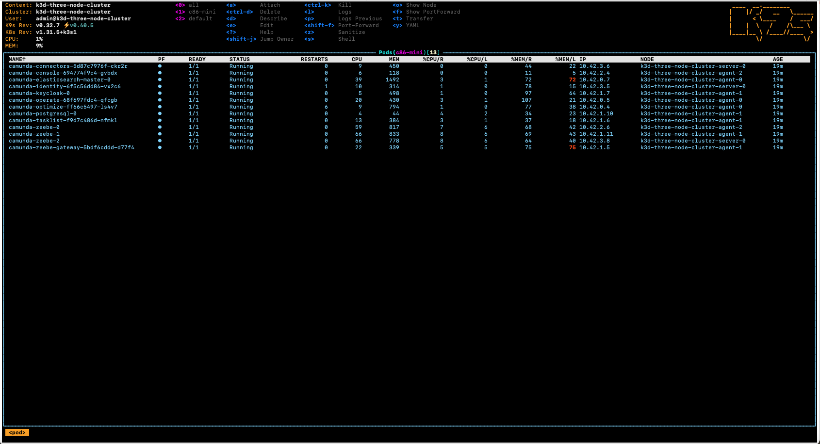Screen dimensions: 820x444
Task: Click the %MEM/L column header
Action: (x=566, y=59)
